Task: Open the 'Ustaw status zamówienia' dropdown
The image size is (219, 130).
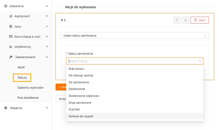Action: click(x=134, y=36)
